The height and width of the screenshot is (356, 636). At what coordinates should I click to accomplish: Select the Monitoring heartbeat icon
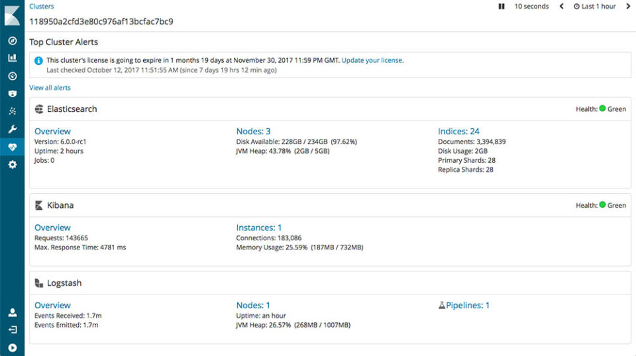pyautogui.click(x=12, y=147)
